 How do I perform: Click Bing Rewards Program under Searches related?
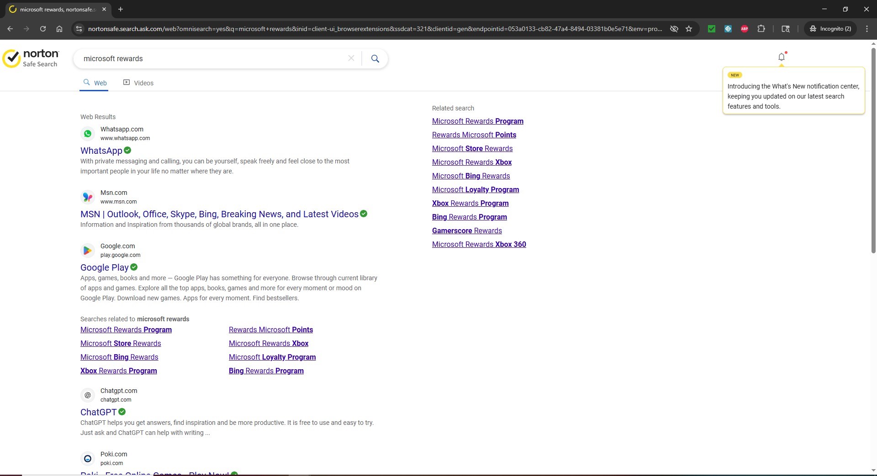click(266, 371)
